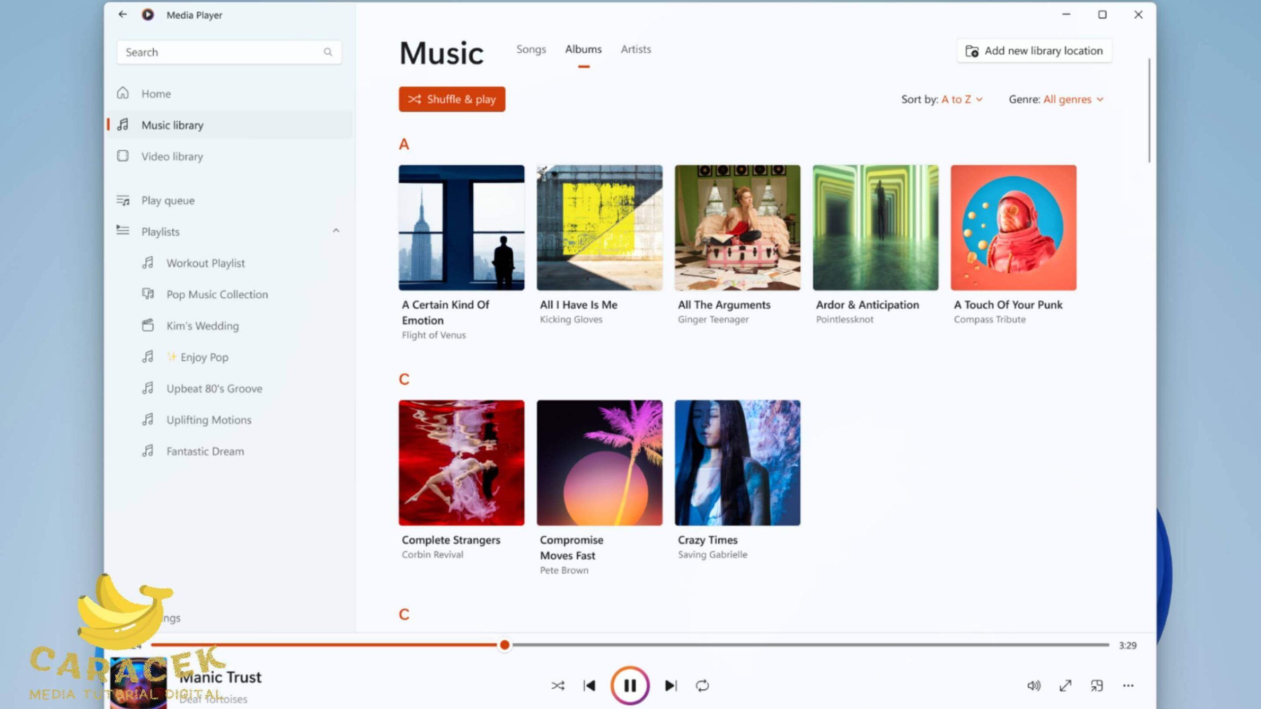The width and height of the screenshot is (1261, 709).
Task: Go to previous track
Action: point(589,685)
